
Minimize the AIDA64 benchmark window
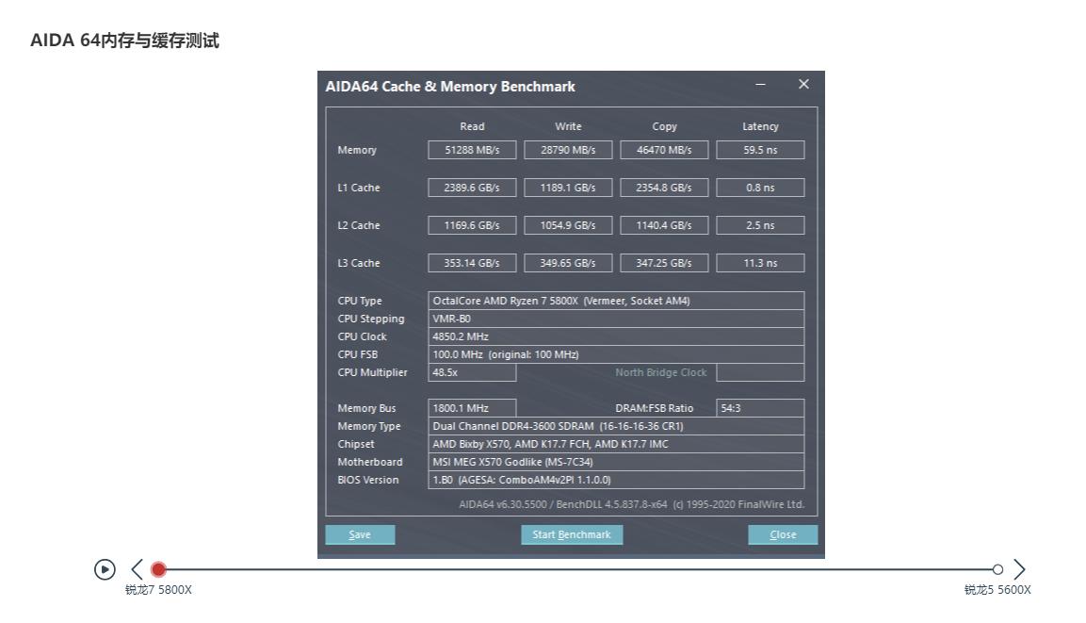coord(759,84)
